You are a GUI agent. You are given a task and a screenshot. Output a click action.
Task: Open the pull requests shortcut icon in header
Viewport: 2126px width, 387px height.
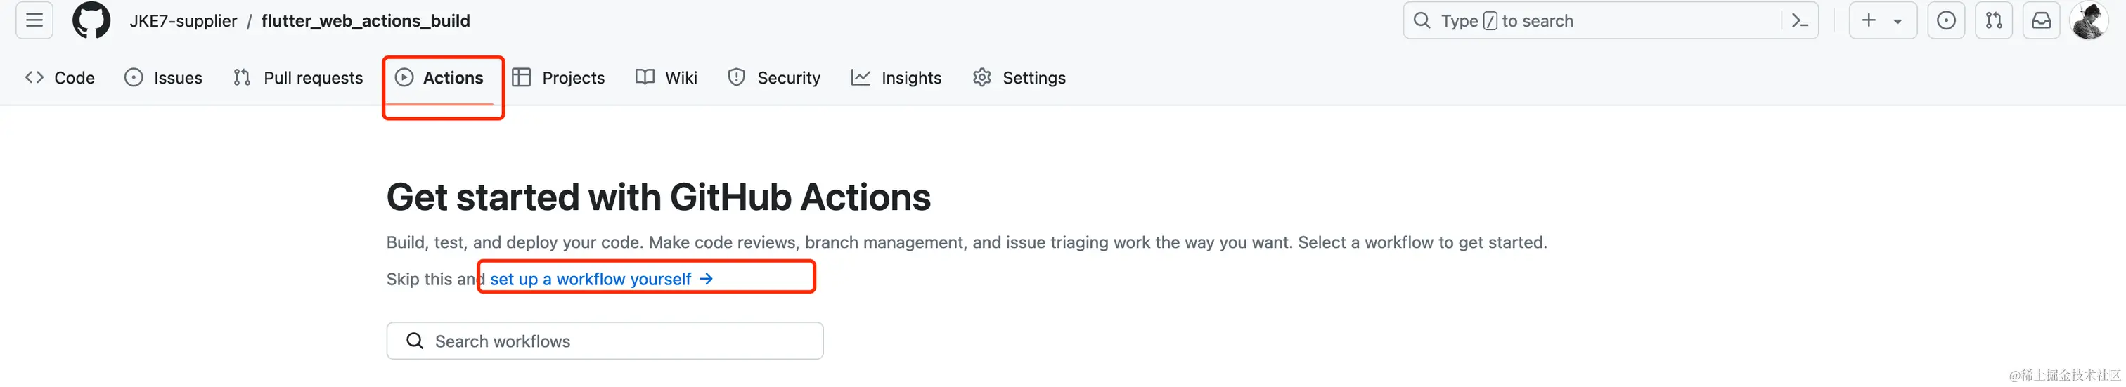(x=1994, y=20)
